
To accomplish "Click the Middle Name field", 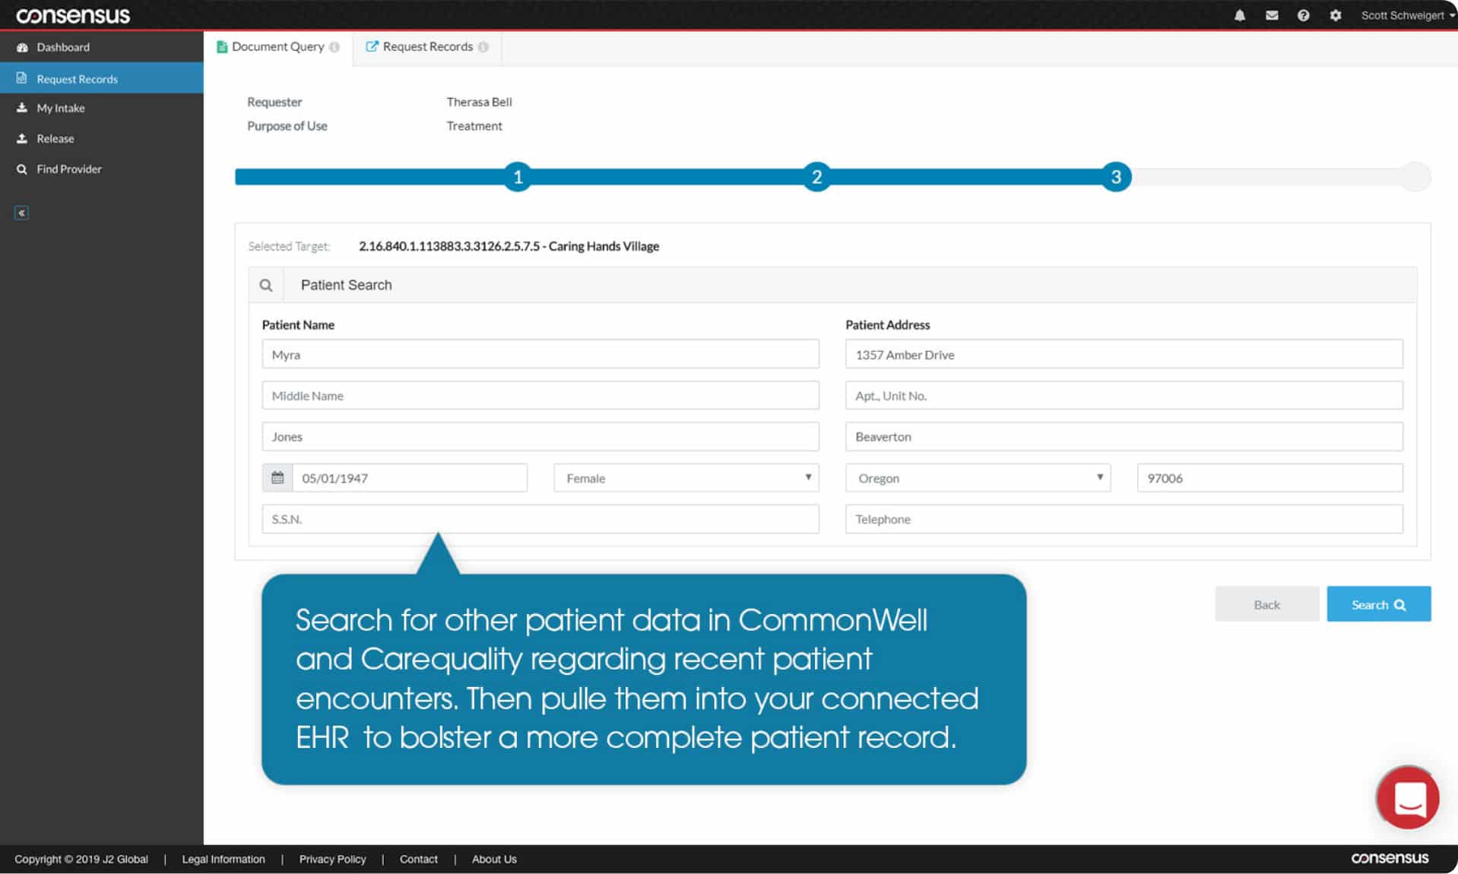I will pyautogui.click(x=540, y=395).
